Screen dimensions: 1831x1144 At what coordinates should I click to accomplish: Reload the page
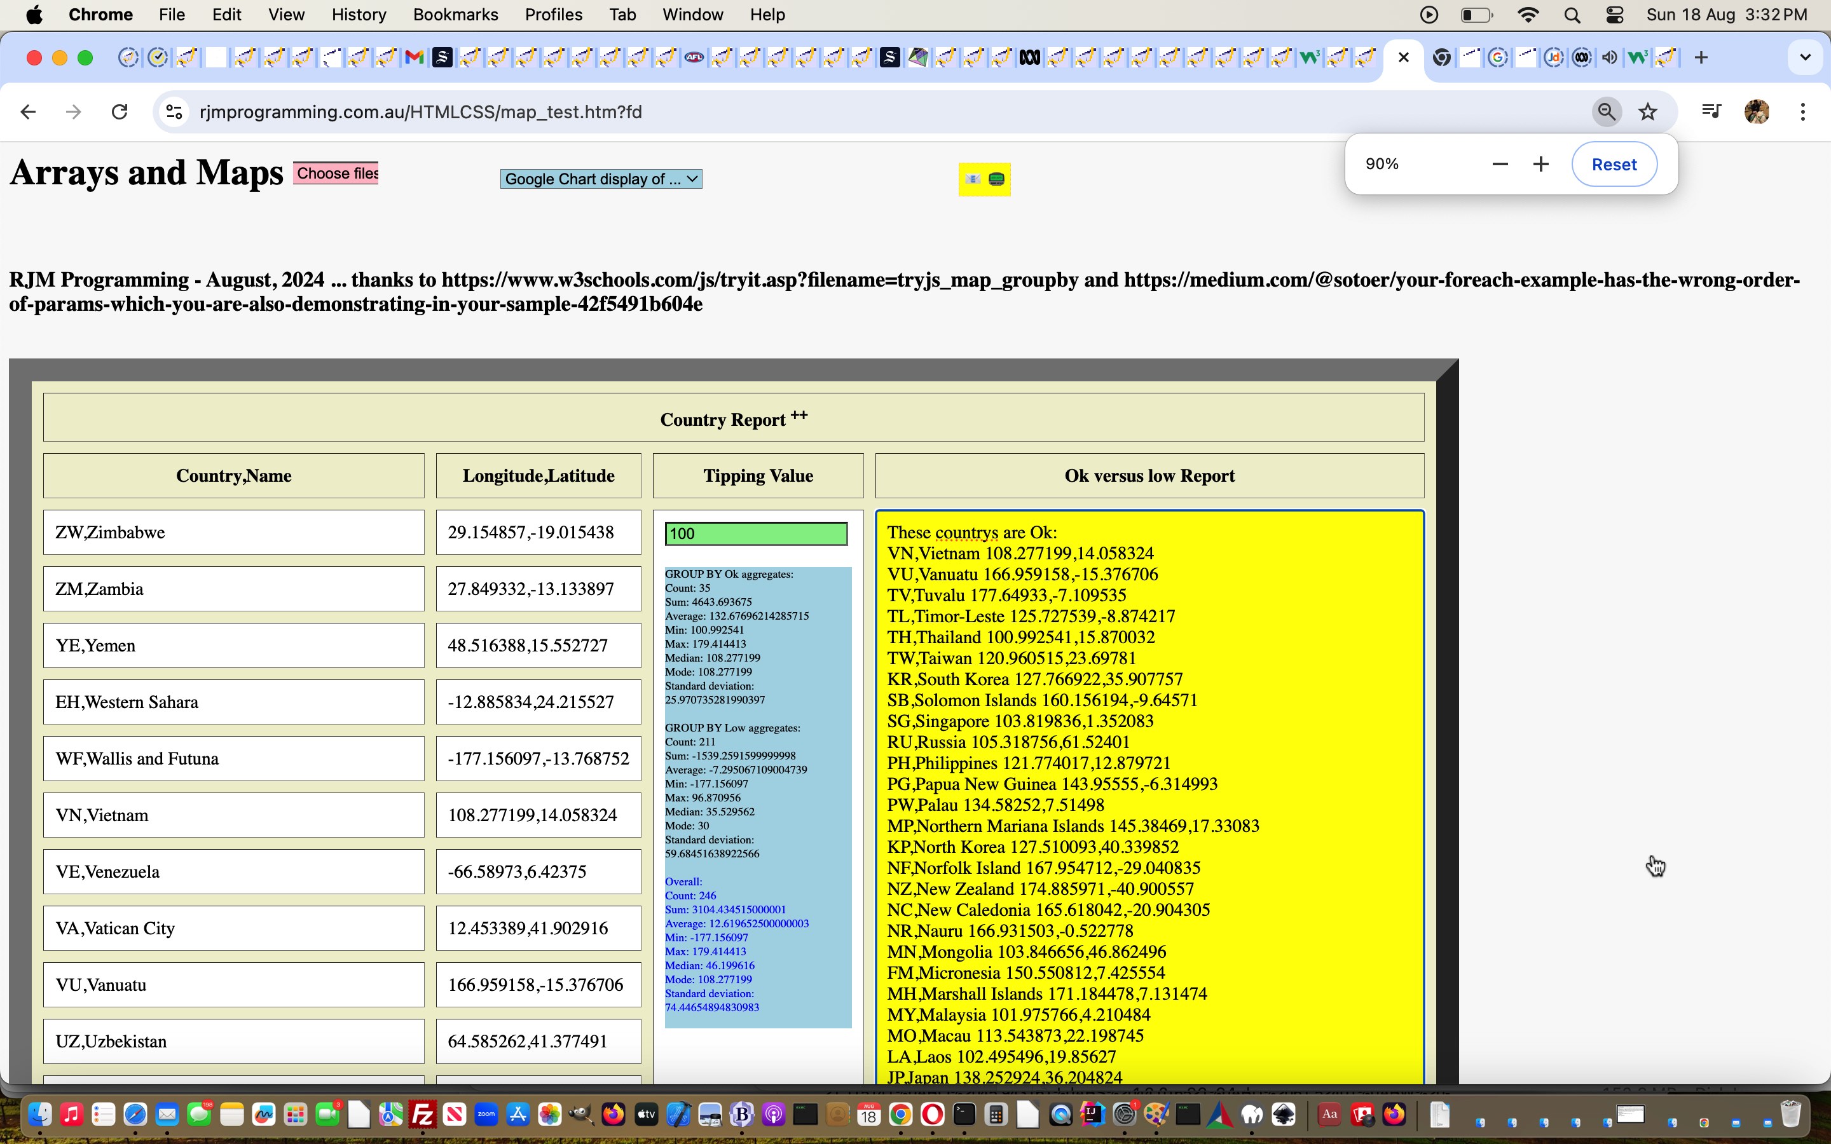[120, 112]
